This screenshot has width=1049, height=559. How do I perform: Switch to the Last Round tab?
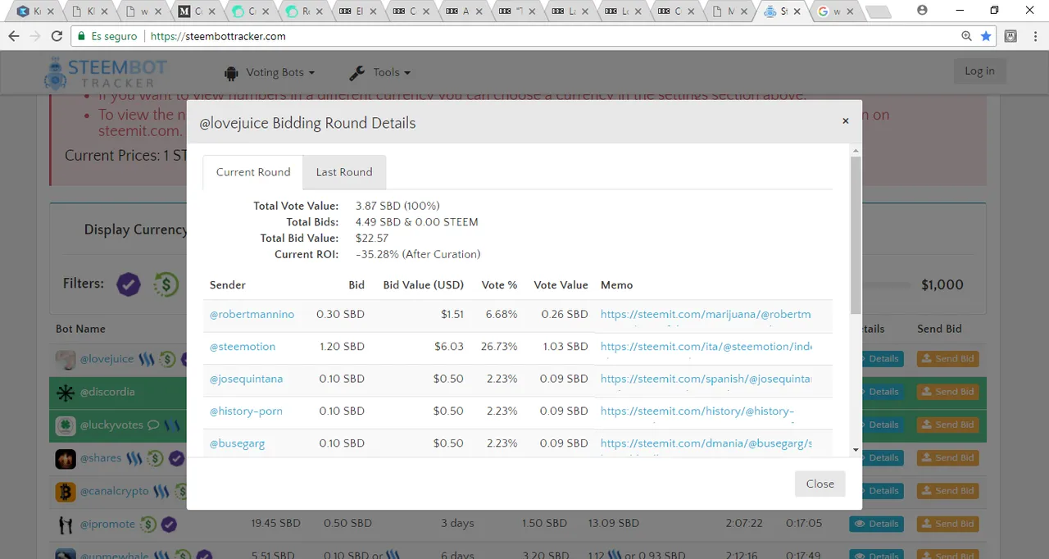point(344,172)
